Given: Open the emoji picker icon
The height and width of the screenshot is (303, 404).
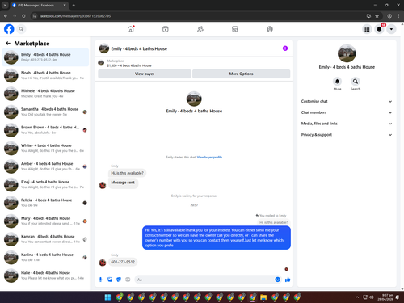Looking at the screenshot, I should (277, 280).
